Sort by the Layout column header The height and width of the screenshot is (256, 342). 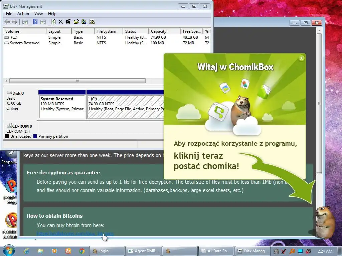pos(59,31)
